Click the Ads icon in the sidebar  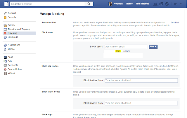tap(5, 61)
